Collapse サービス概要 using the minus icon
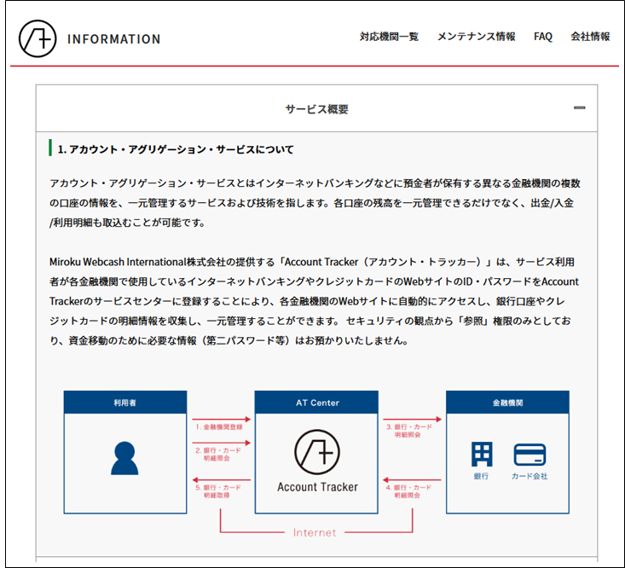This screenshot has width=625, height=568. pyautogui.click(x=579, y=108)
